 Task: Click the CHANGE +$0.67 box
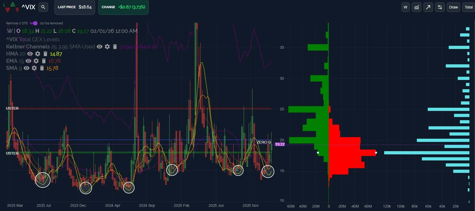tap(123, 7)
